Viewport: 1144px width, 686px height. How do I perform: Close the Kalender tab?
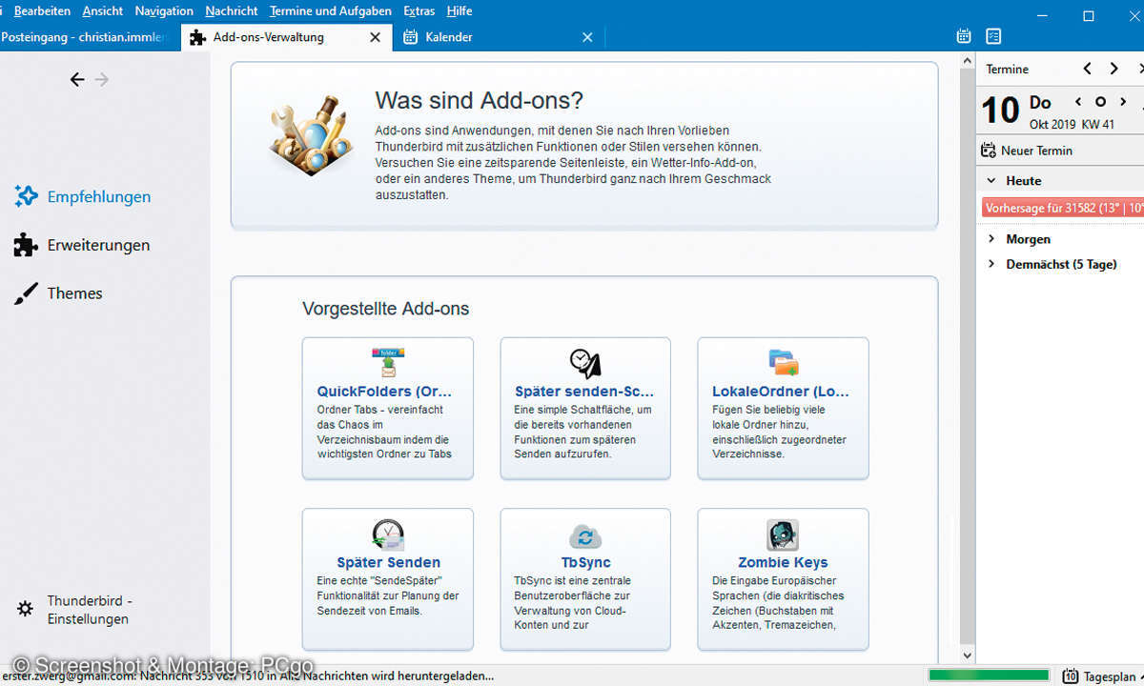tap(587, 37)
